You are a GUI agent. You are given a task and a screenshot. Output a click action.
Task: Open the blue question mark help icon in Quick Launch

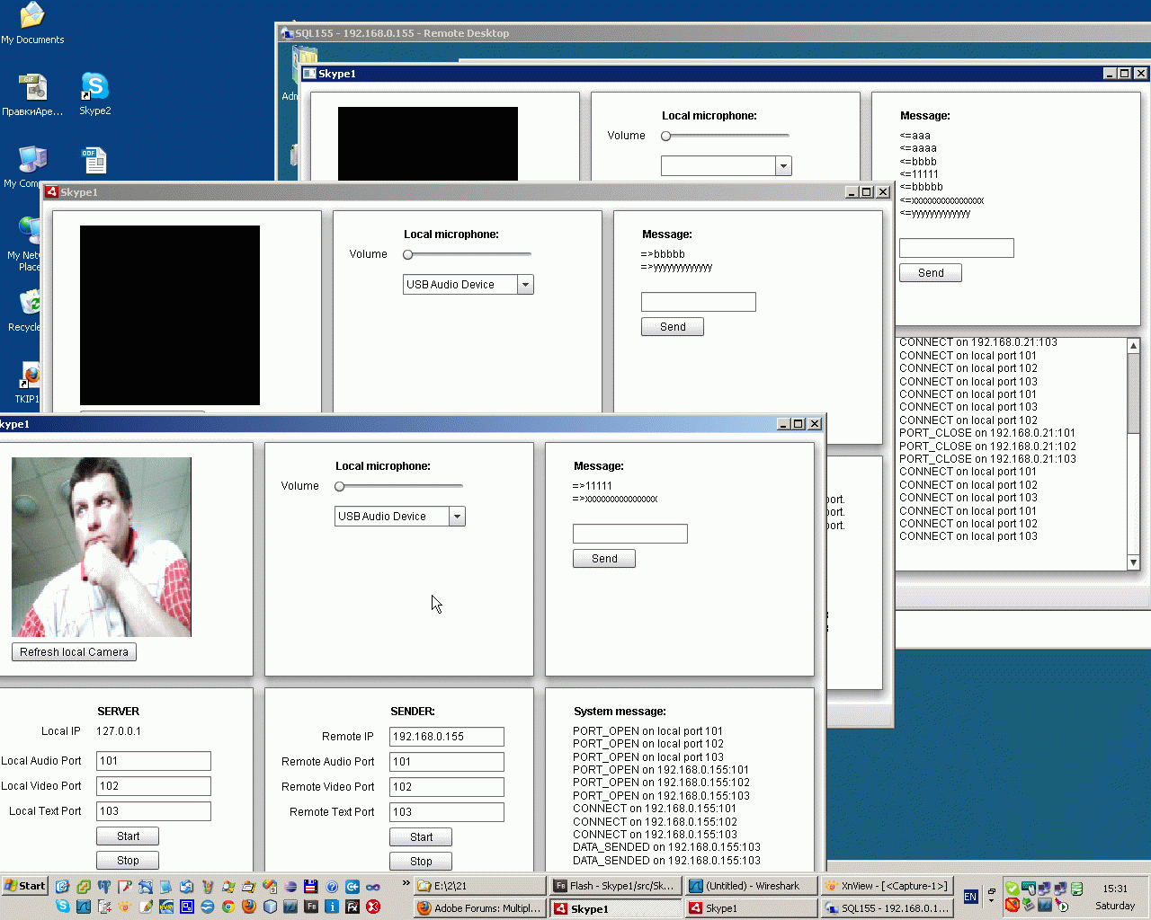pyautogui.click(x=331, y=887)
